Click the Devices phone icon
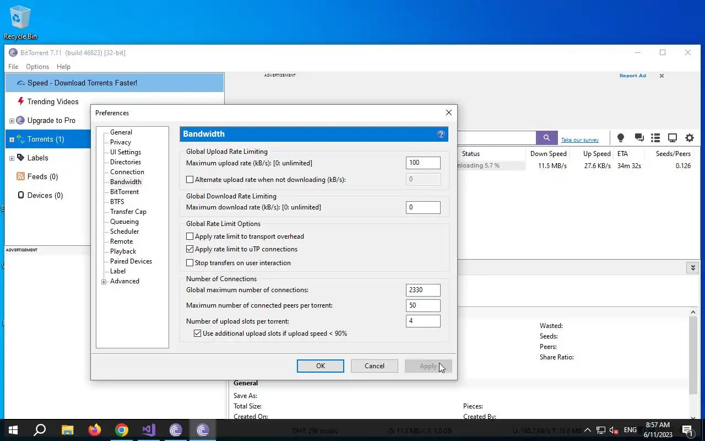The width and height of the screenshot is (705, 441). 21,195
